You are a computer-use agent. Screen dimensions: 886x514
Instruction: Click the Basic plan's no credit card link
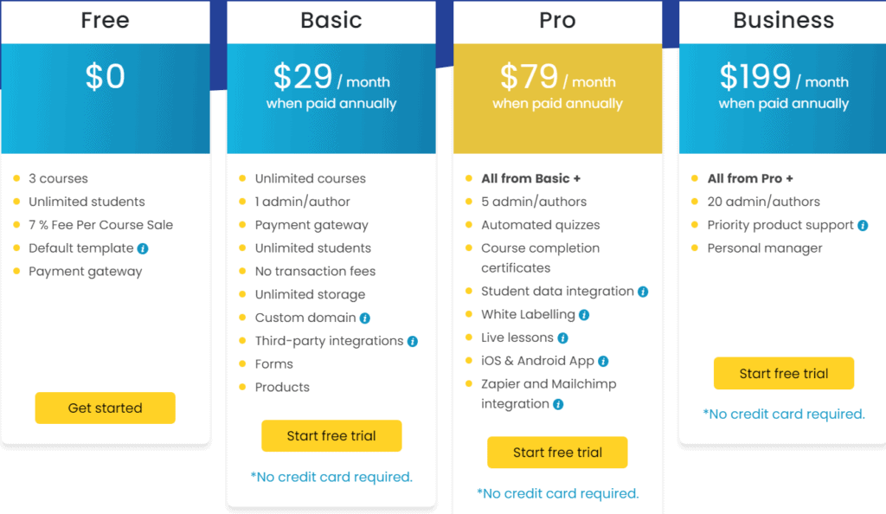coord(331,477)
